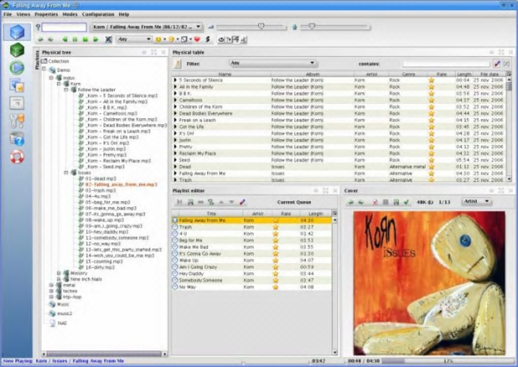This screenshot has height=367, width=518.
Task: Click the red heart best-of icon
Action: coord(197,40)
